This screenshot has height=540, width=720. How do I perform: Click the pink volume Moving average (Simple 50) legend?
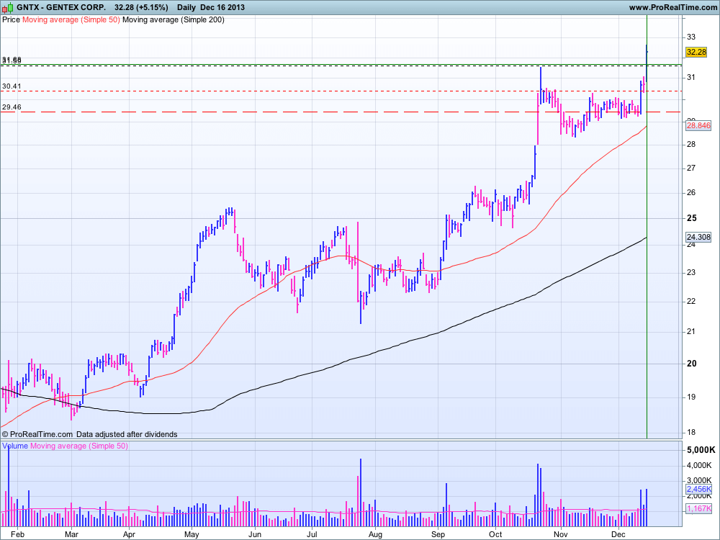coord(79,446)
